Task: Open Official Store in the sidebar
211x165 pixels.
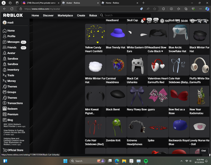Action: (x=13, y=150)
